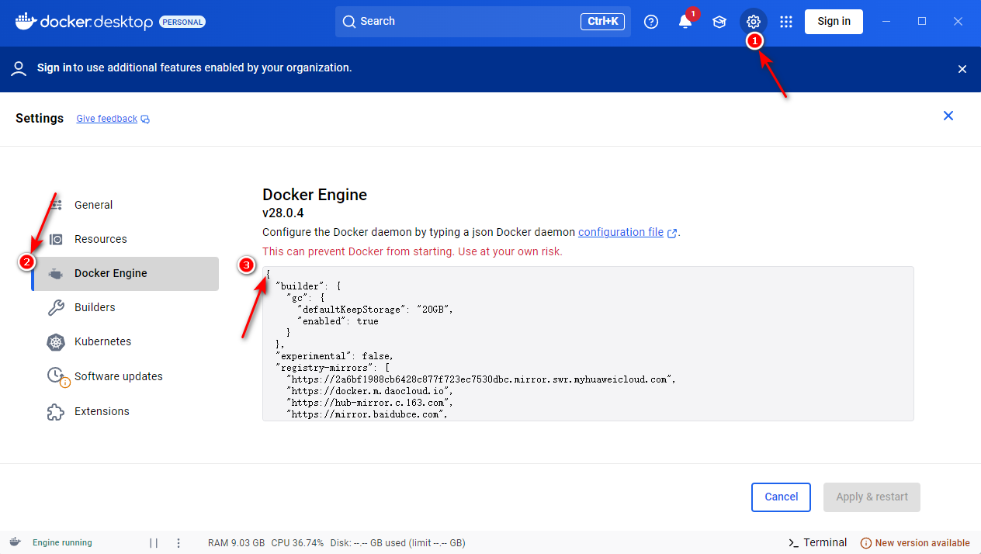
Task: Open Terminal from the status bar
Action: coord(817,543)
